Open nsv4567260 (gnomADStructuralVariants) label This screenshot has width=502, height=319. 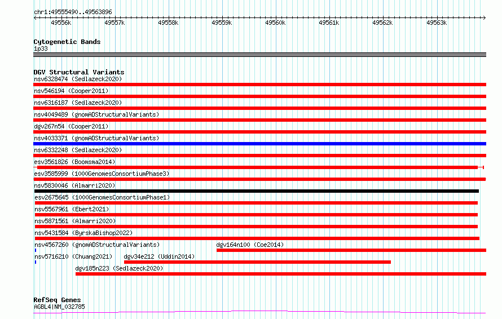(x=97, y=245)
